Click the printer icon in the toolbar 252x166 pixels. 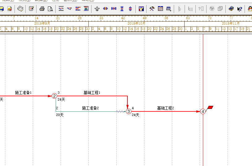(x=42, y=9)
